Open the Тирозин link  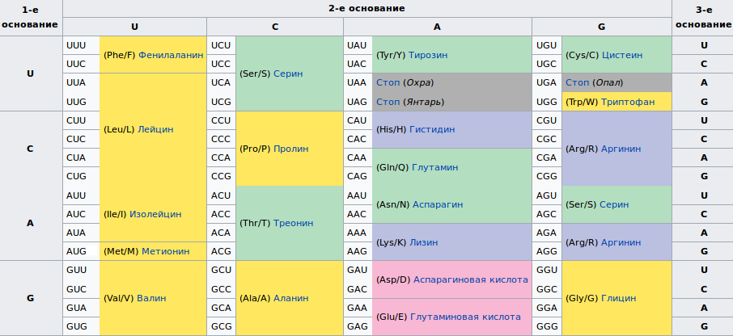(428, 55)
